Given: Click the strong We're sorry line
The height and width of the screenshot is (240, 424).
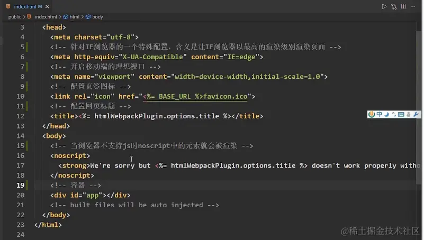Looking at the screenshot, I should 239,165.
